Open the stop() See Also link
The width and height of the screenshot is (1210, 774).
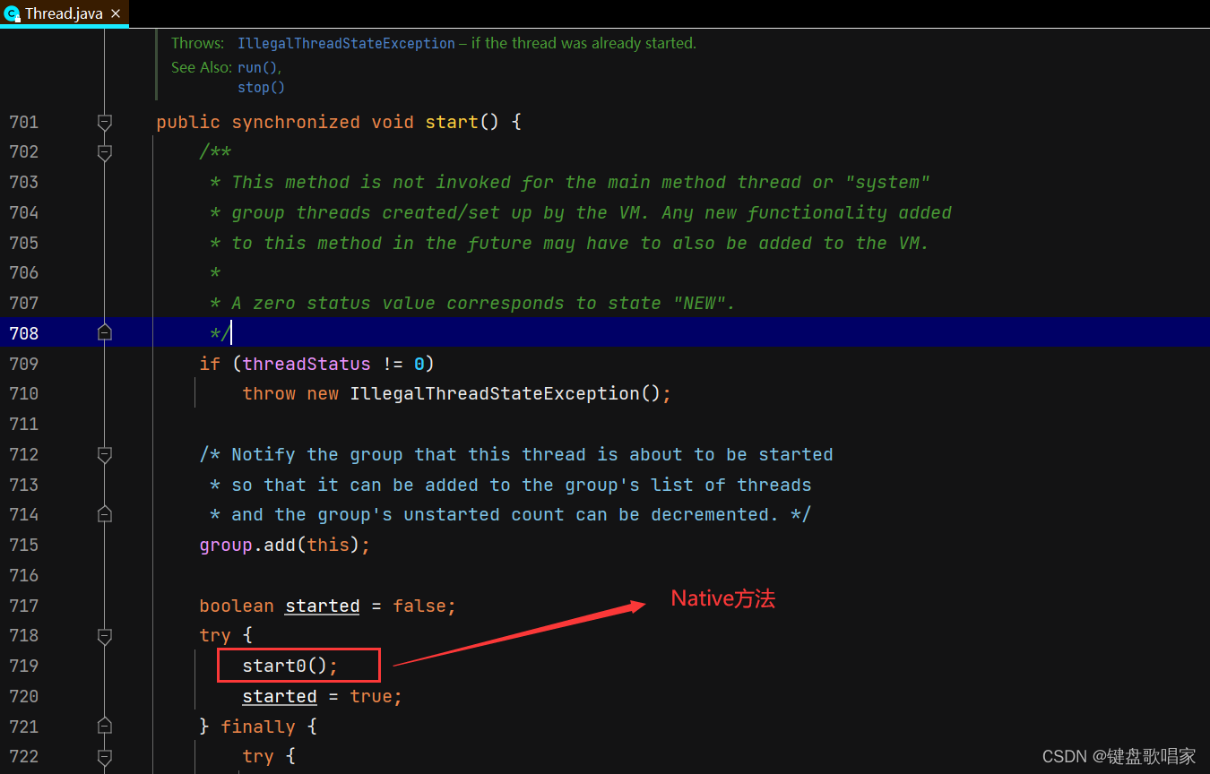coord(261,88)
